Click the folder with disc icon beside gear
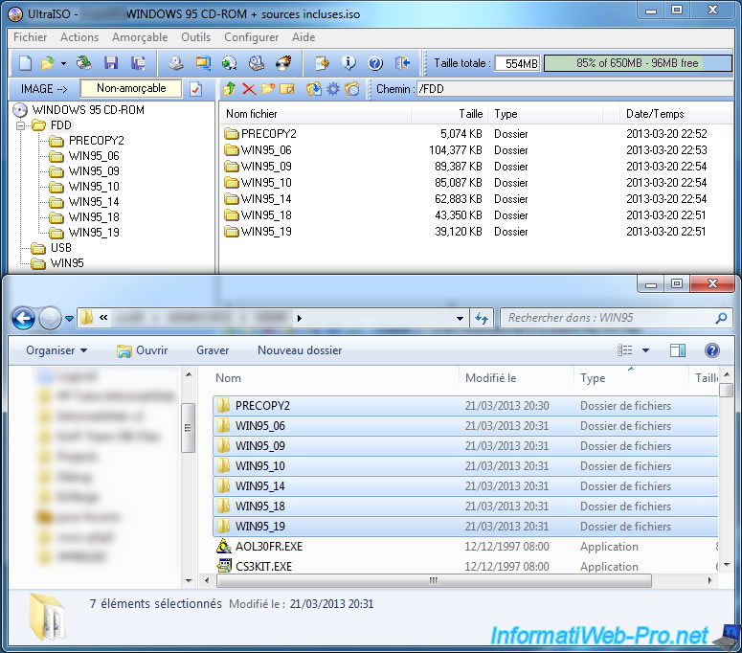This screenshot has width=742, height=653. [x=352, y=89]
